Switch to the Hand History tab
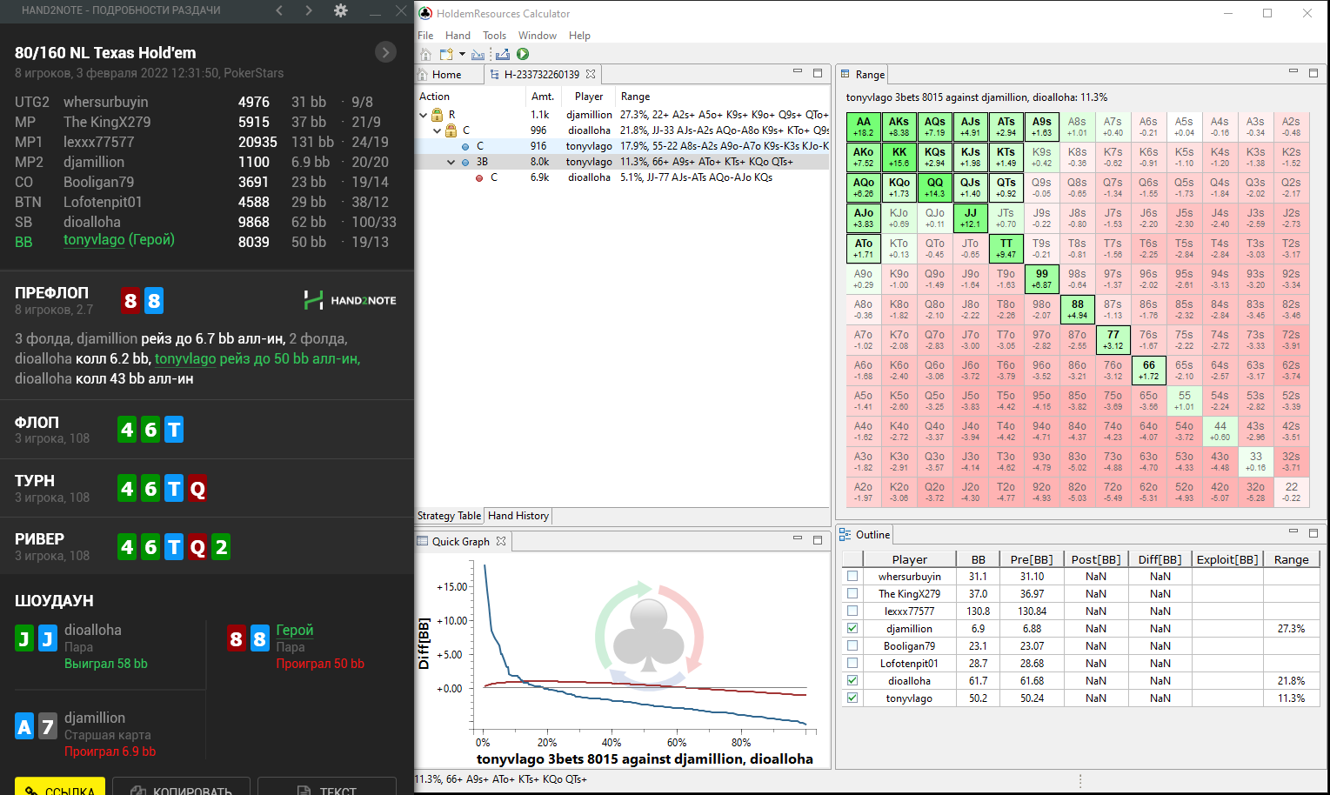 (x=518, y=516)
